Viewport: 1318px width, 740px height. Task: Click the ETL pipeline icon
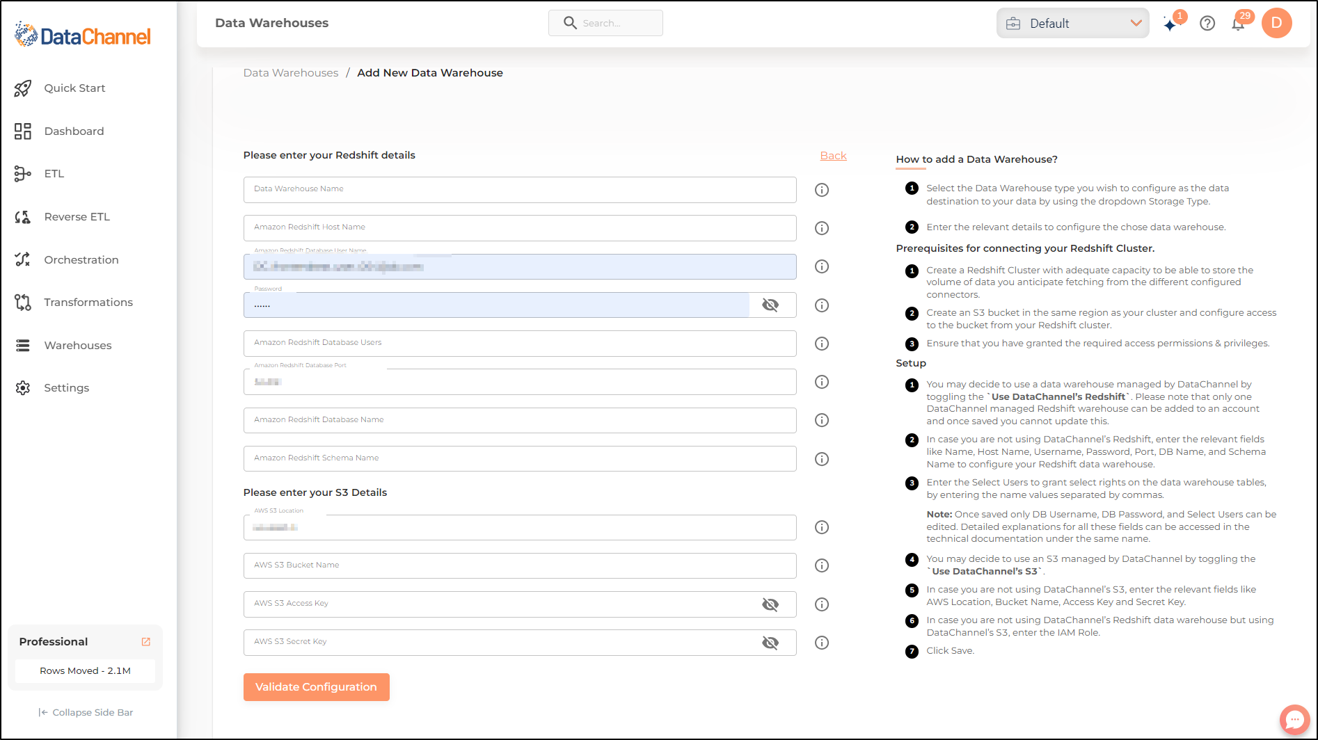[23, 174]
